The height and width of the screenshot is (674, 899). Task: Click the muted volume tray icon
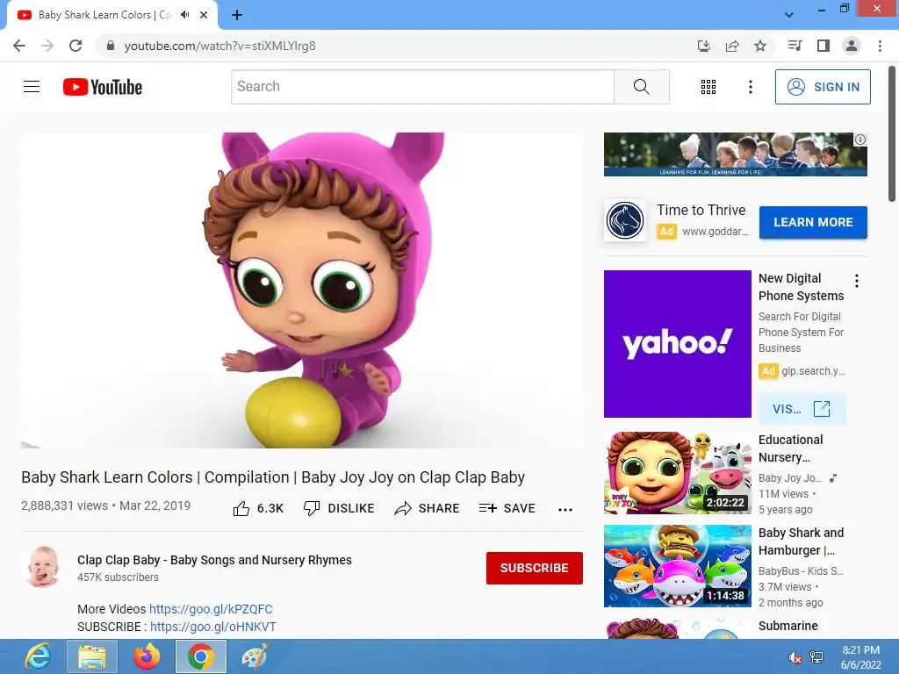point(795,657)
